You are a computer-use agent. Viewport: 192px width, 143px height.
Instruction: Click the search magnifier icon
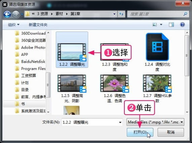point(185,14)
